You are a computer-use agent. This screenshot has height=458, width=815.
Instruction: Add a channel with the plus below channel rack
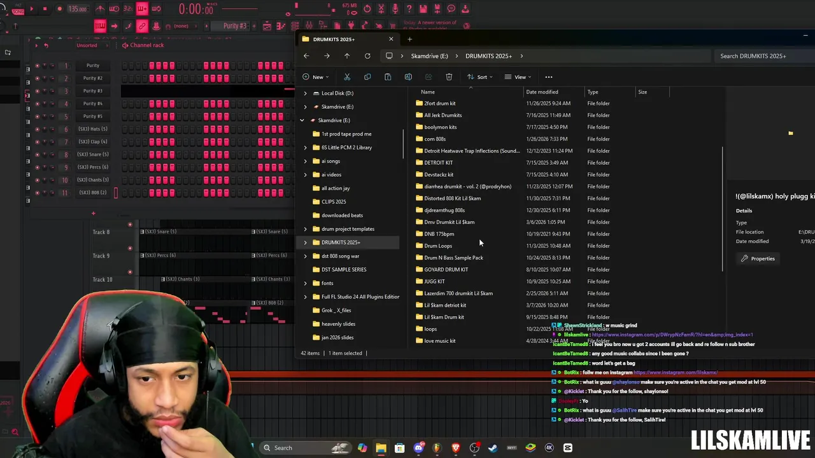click(x=93, y=213)
